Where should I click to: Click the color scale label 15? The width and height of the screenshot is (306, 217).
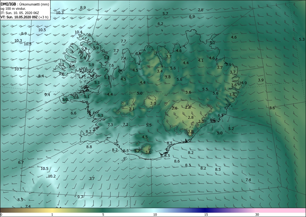click(206, 215)
